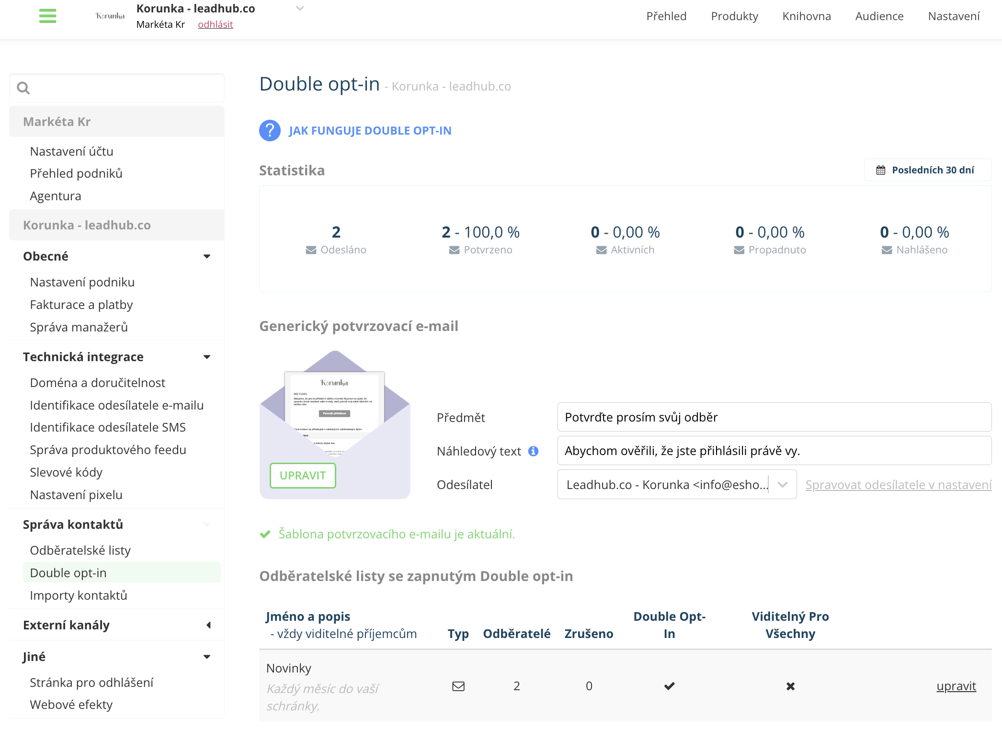Open the Knihovna top menu
Viewport: 1002px width, 729px height.
807,16
